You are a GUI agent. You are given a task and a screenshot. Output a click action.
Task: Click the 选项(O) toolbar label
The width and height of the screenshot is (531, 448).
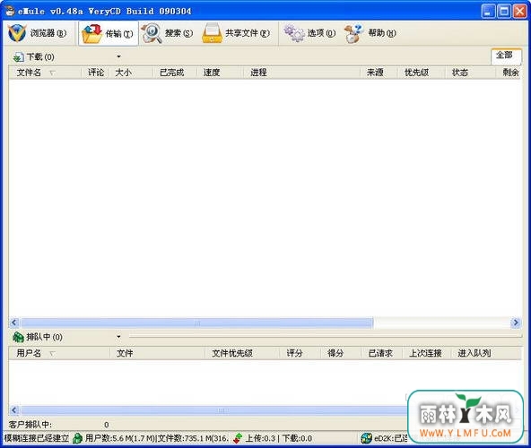[321, 33]
